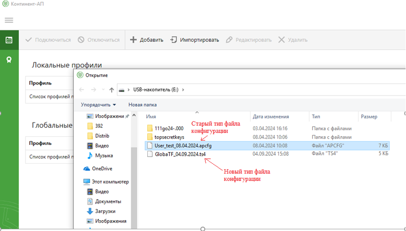Open the hamburger menu icon
The height and width of the screenshot is (231, 406).
click(9, 20)
